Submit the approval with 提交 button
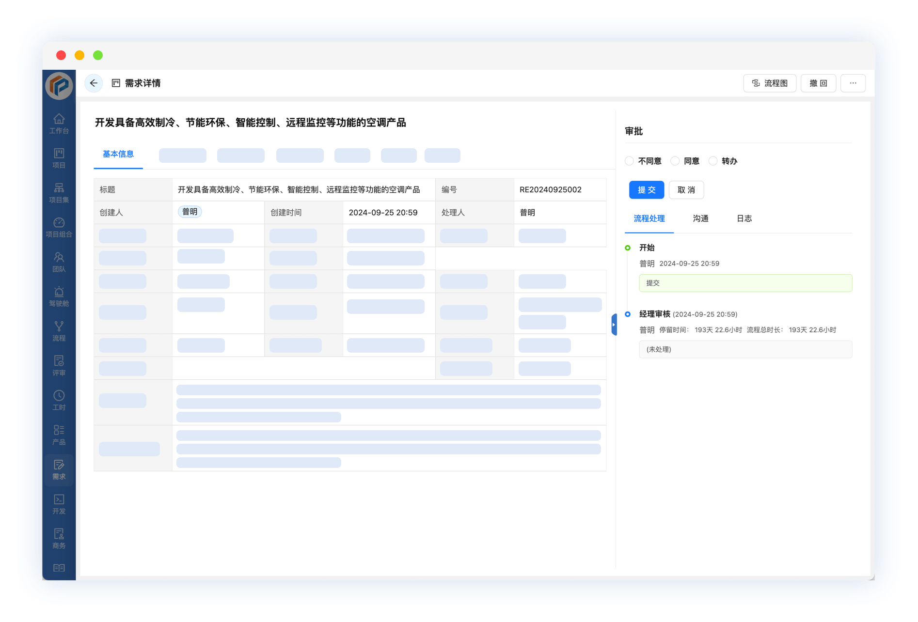Viewport: 918px width, 622px height. click(647, 190)
